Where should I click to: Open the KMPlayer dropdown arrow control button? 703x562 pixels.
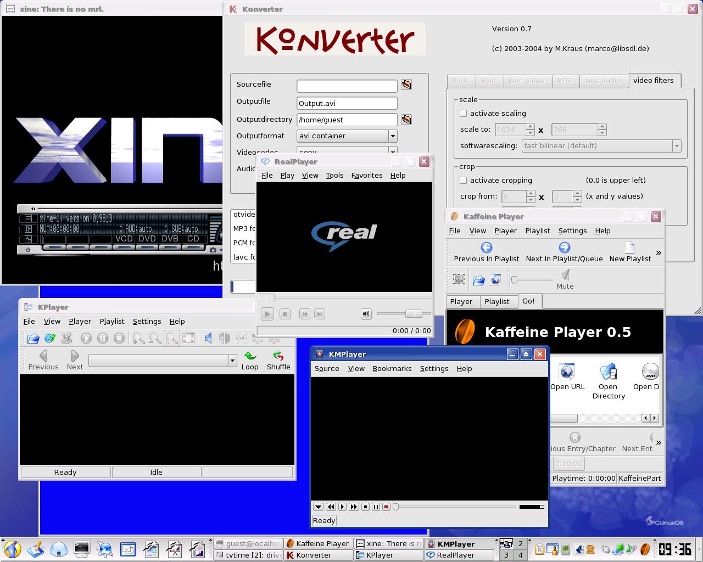[318, 507]
